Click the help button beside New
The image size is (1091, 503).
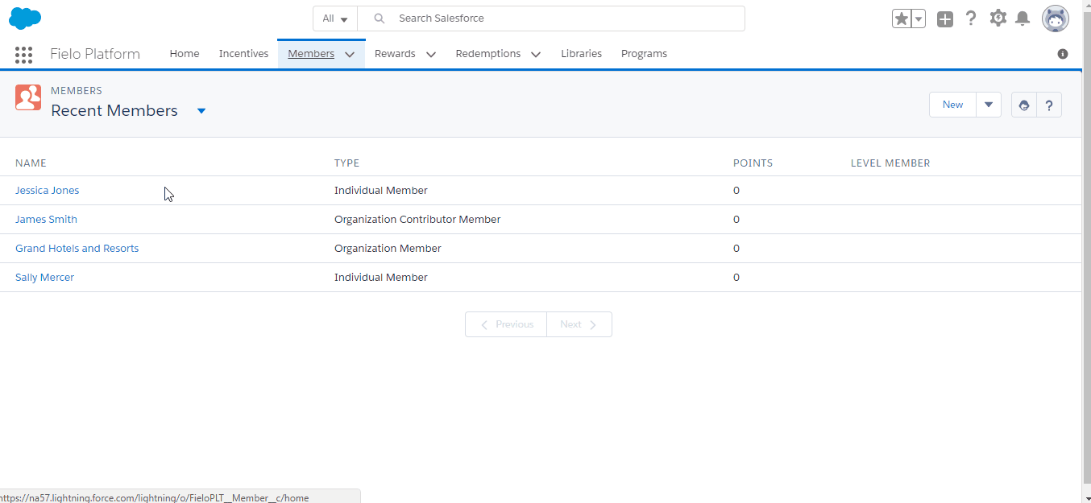(x=1049, y=105)
